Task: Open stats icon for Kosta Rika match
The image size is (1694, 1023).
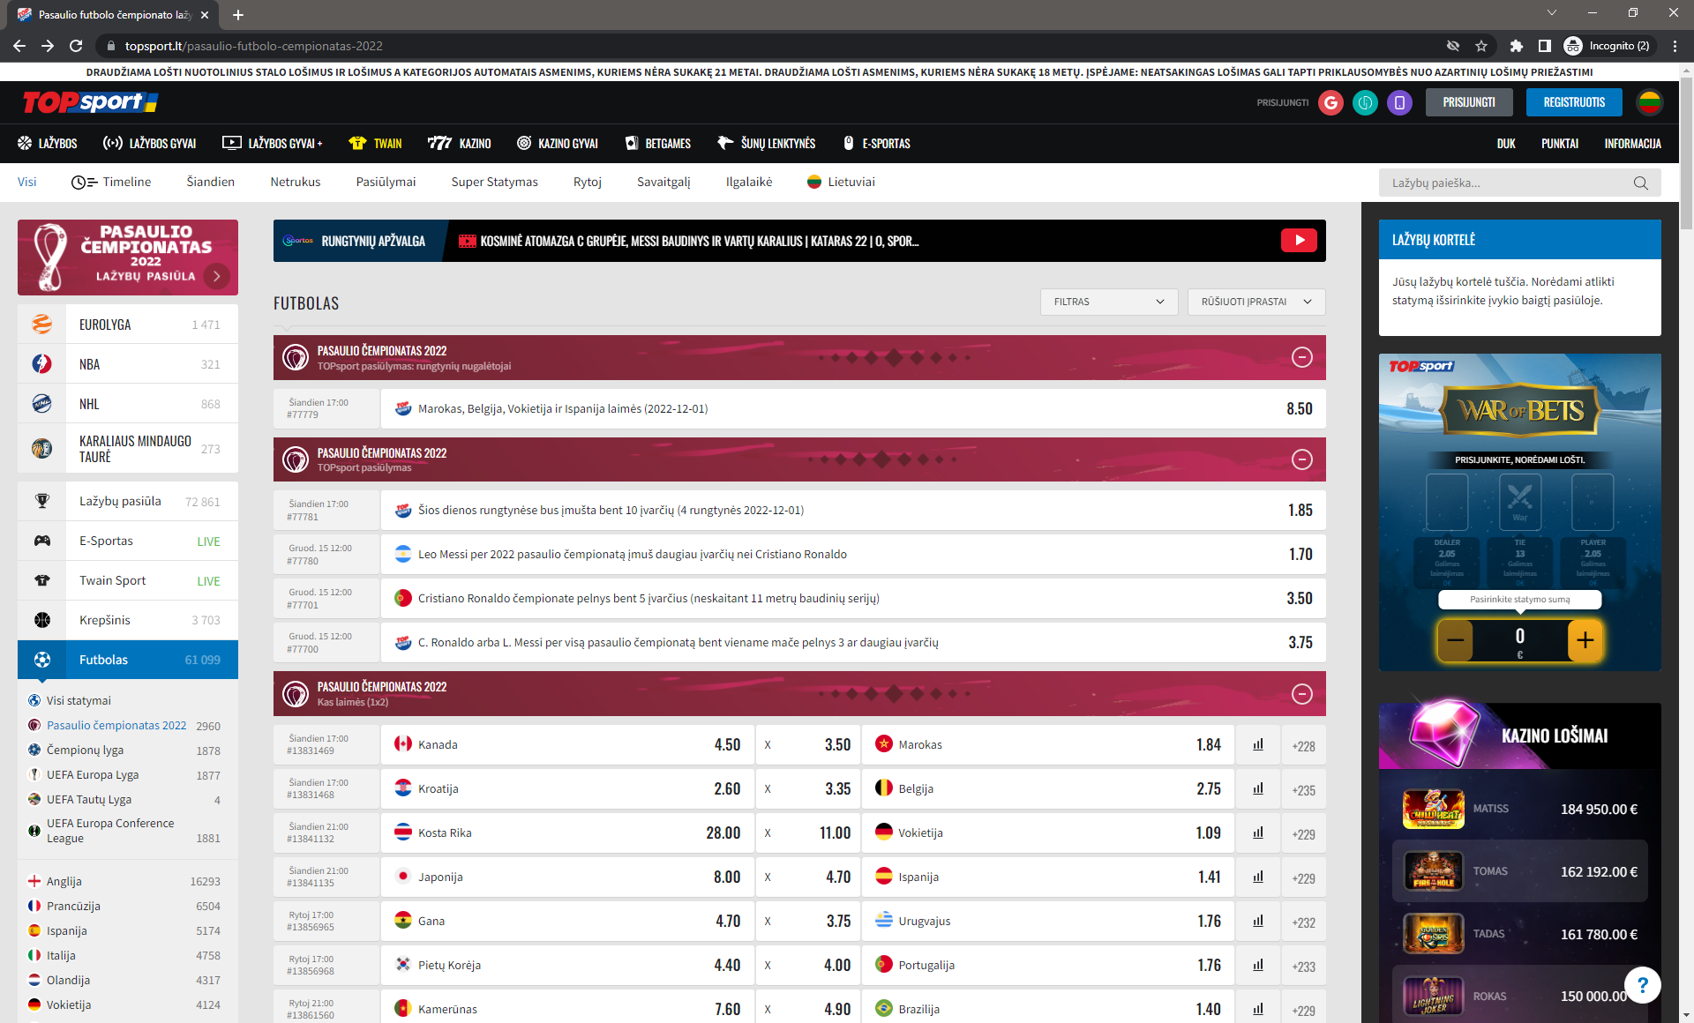Action: pyautogui.click(x=1258, y=833)
